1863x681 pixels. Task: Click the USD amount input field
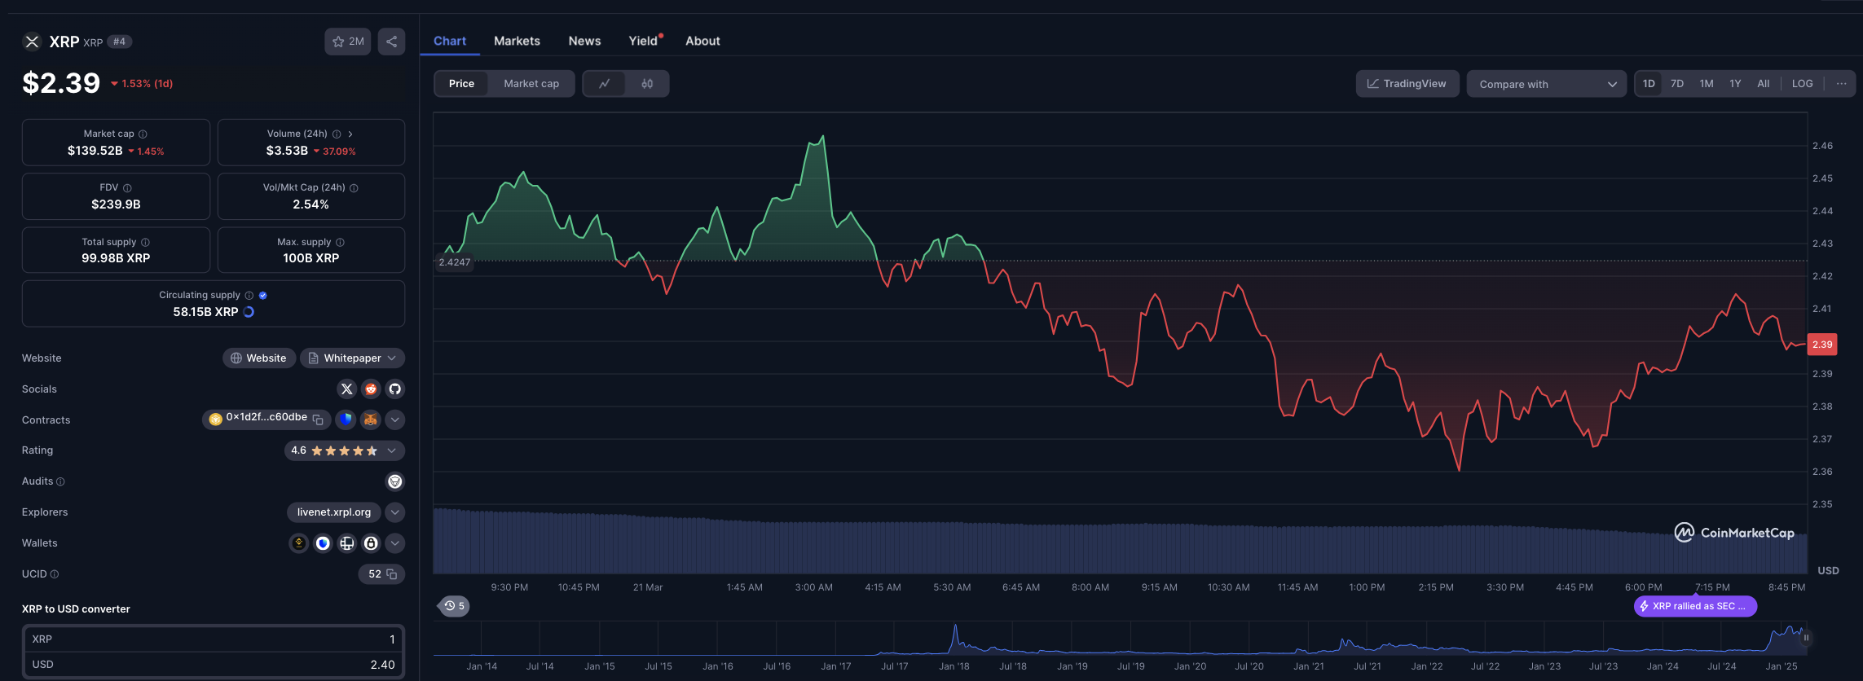coord(214,665)
